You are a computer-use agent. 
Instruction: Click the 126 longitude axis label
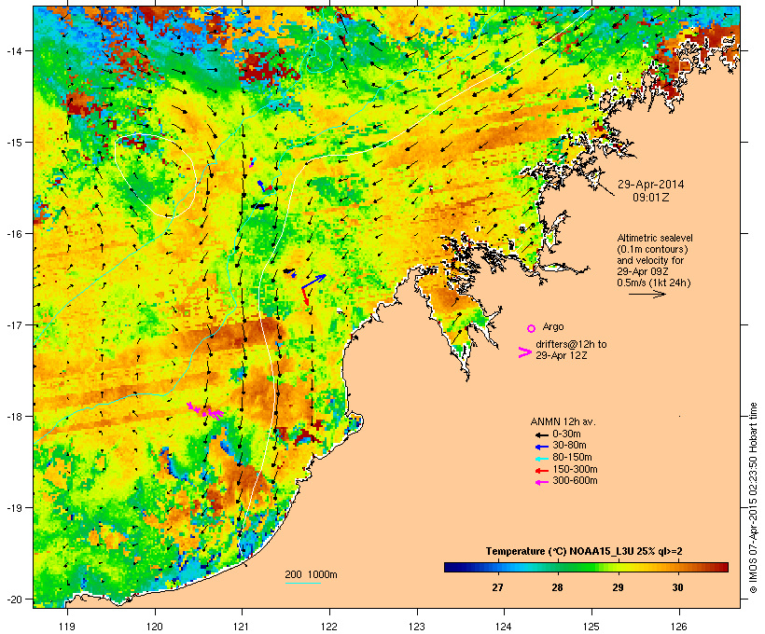(679, 627)
